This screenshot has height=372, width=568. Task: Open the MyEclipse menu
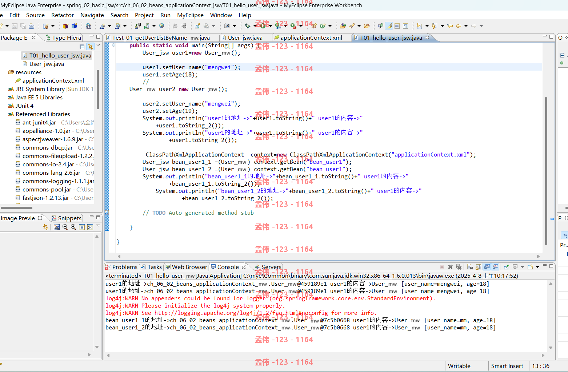(x=190, y=15)
